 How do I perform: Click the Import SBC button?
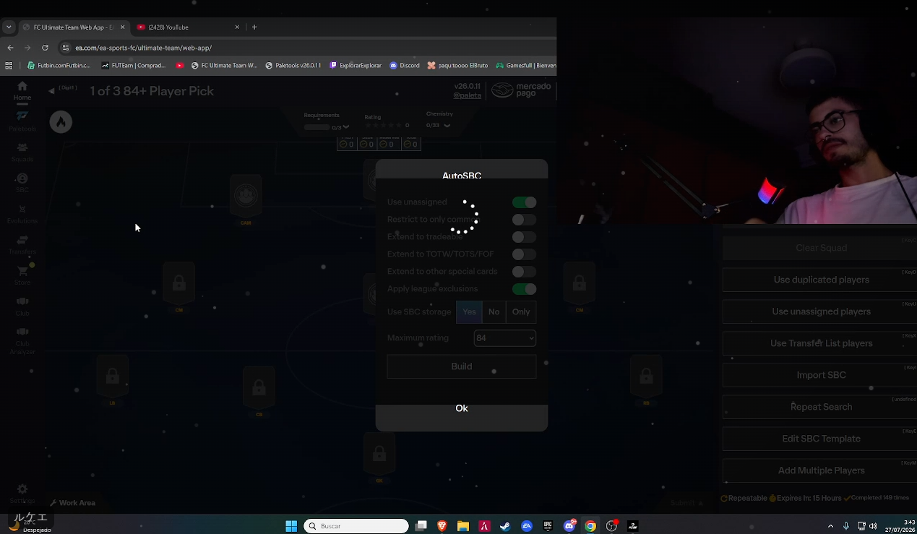pos(822,375)
